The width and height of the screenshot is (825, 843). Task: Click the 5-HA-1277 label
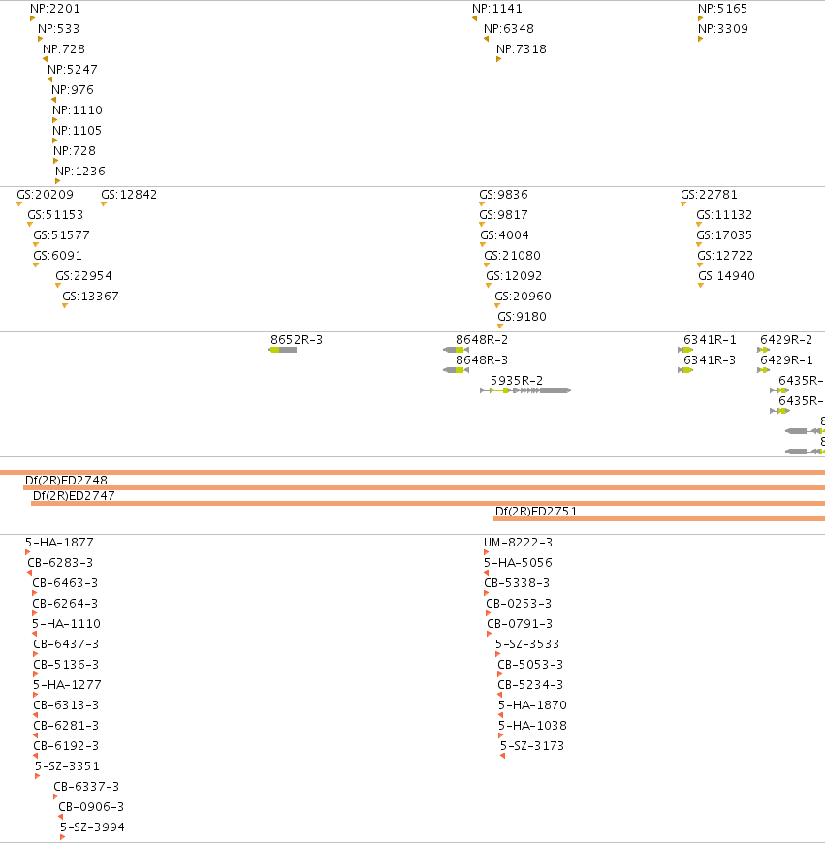(x=67, y=685)
